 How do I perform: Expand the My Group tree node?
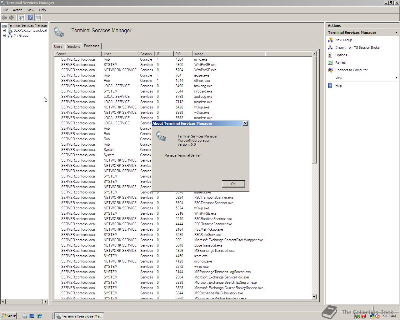tap(4, 35)
